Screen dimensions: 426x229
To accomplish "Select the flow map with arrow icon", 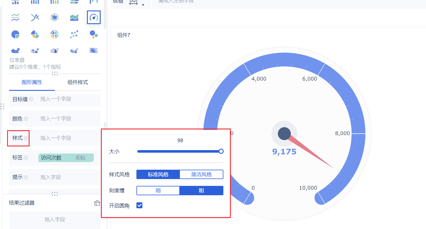I will [54, 51].
